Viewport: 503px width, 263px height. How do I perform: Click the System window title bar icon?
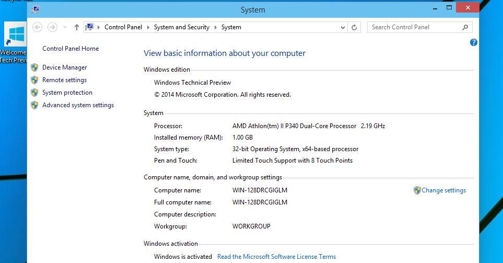(x=36, y=9)
